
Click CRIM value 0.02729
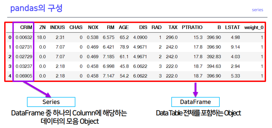24,57
